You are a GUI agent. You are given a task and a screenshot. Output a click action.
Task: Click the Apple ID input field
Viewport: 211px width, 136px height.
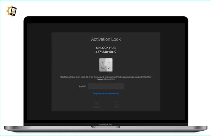point(106,86)
